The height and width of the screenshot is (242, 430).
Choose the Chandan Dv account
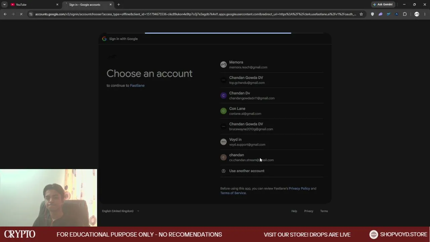(x=272, y=95)
